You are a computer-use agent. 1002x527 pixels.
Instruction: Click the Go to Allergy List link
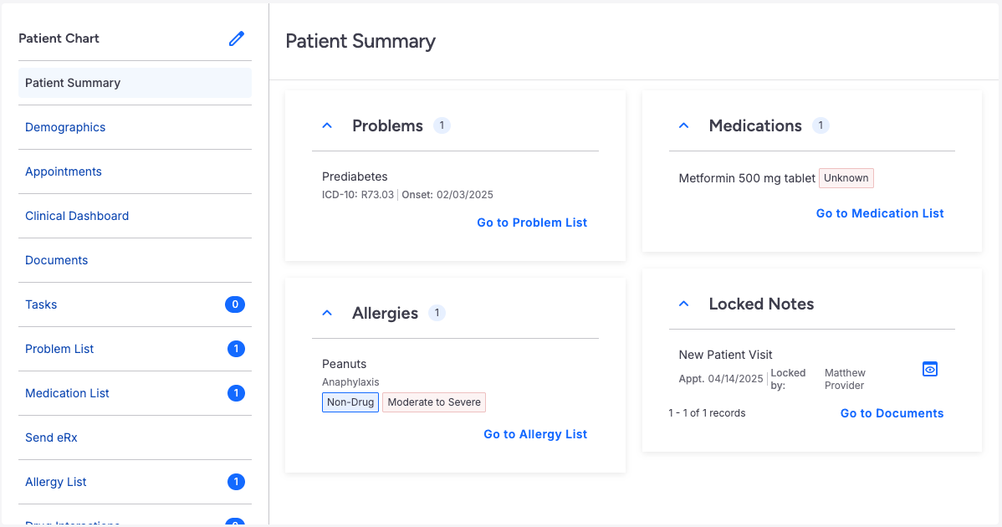click(535, 434)
